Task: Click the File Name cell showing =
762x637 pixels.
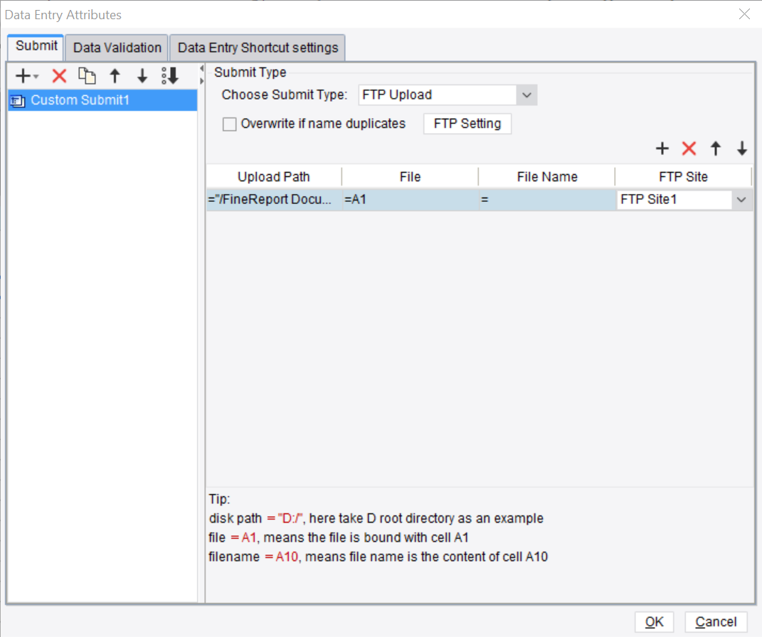Action: point(546,200)
